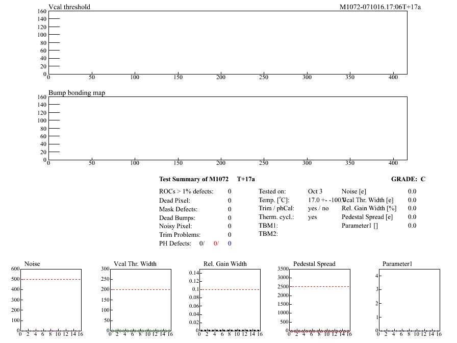Select the 'TBM2:' label
This screenshot has width=457, height=343.
(x=268, y=234)
